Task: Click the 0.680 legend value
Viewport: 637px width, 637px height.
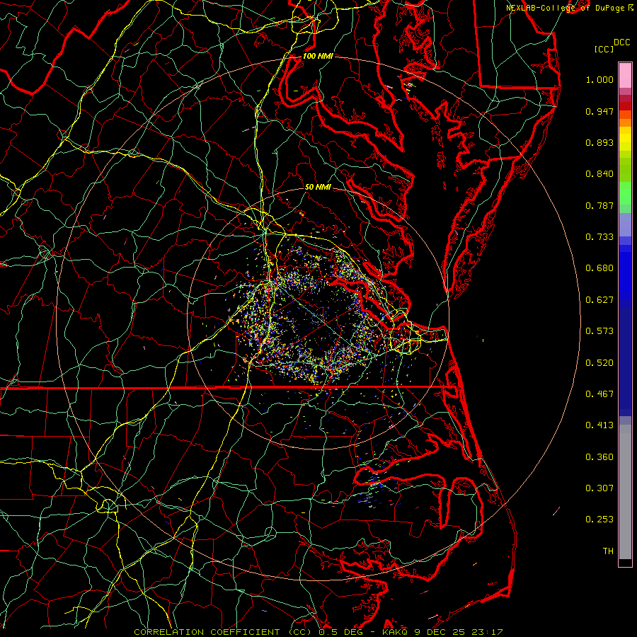Action: (599, 268)
